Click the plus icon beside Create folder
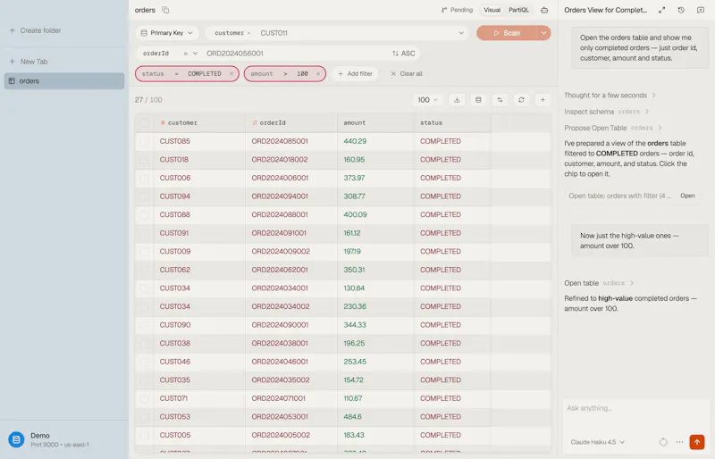This screenshot has height=459, width=715. tap(13, 30)
